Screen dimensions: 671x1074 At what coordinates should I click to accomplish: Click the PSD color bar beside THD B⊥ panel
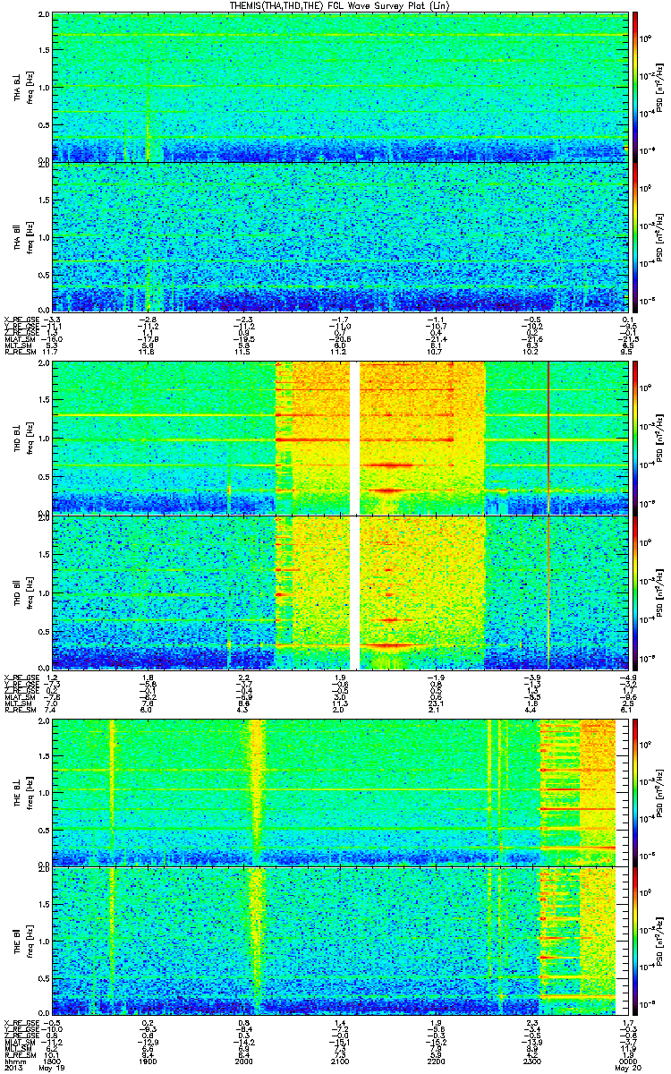point(636,438)
